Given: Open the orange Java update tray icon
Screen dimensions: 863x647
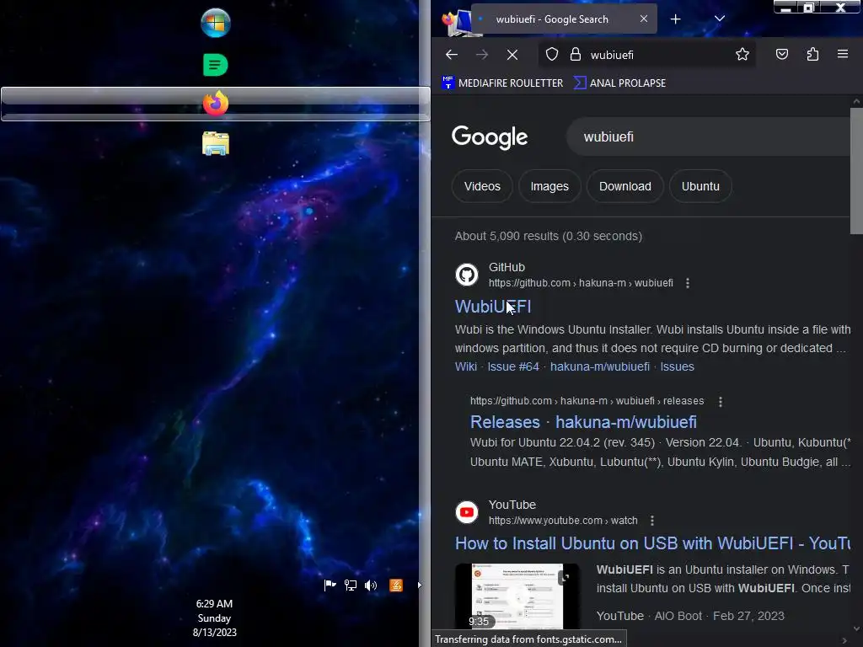Looking at the screenshot, I should 396,585.
